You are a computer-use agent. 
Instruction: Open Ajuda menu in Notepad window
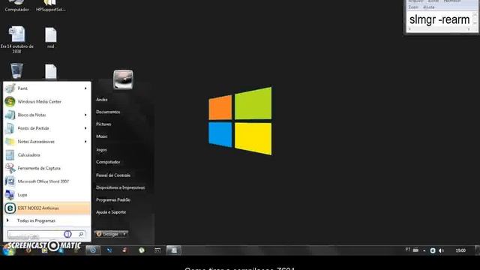pyautogui.click(x=428, y=7)
